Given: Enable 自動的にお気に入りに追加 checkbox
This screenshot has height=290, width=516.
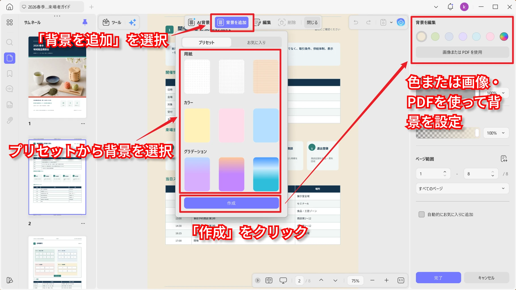Looking at the screenshot, I should 422,214.
